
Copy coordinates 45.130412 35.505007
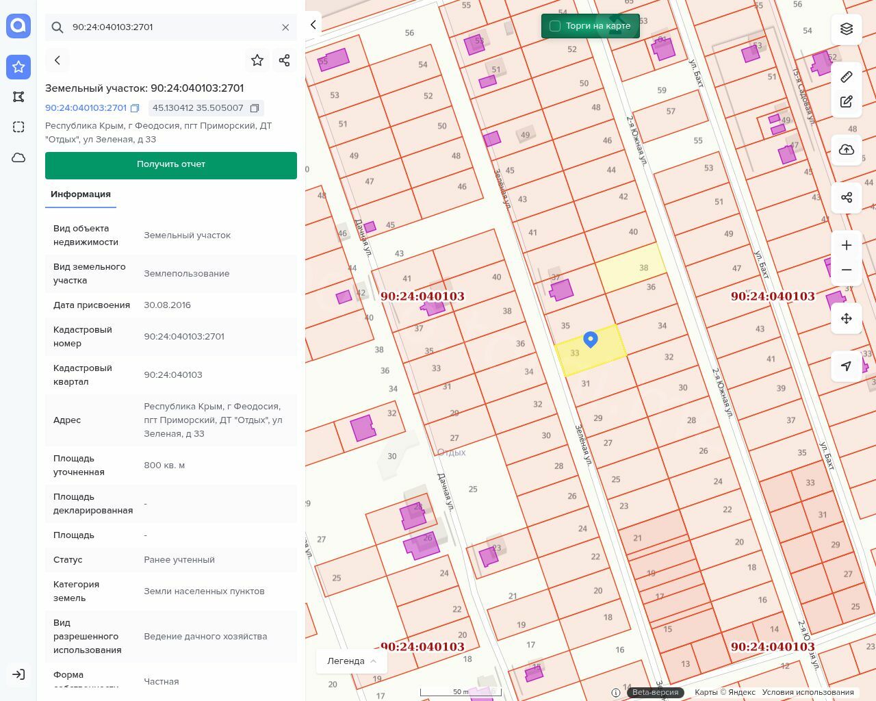click(255, 108)
